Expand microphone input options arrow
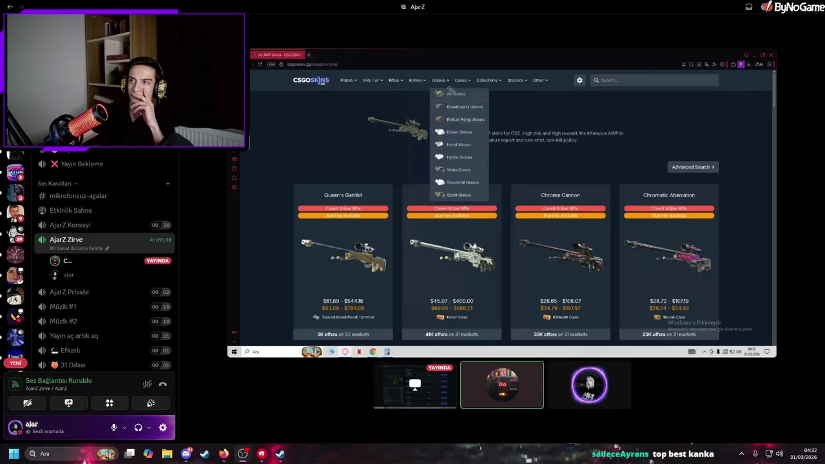The height and width of the screenshot is (464, 825). click(x=124, y=427)
